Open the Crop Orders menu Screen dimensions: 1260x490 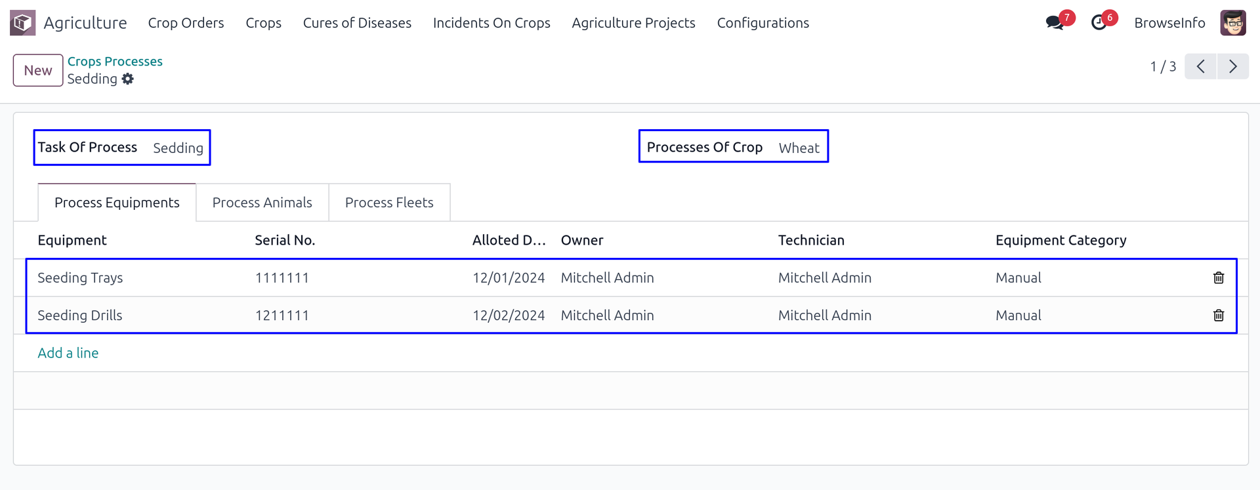tap(186, 23)
